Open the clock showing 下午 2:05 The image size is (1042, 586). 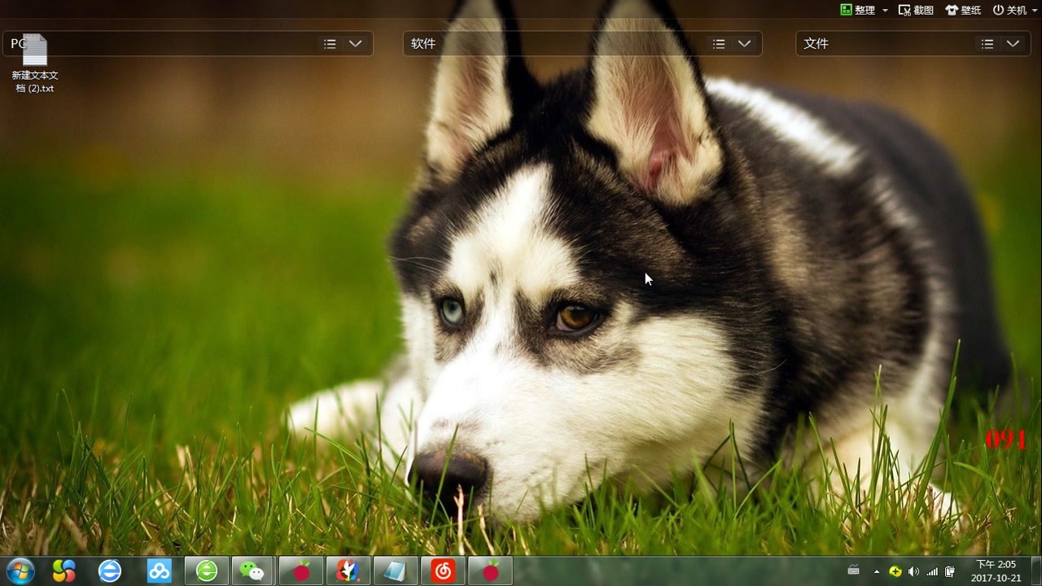click(x=996, y=571)
